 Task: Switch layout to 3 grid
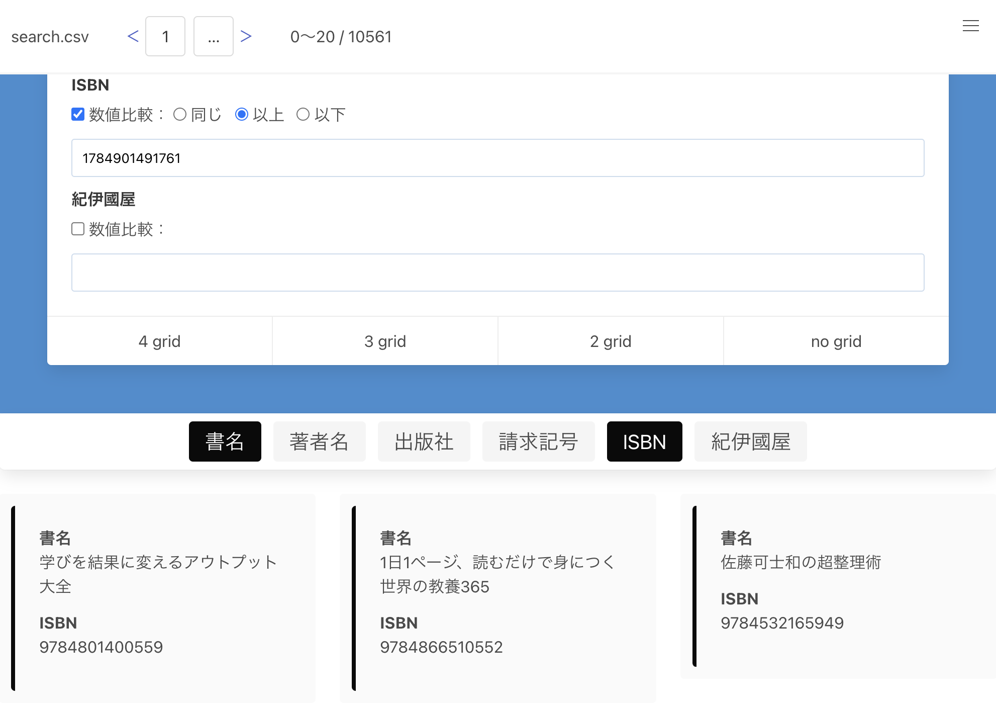385,341
